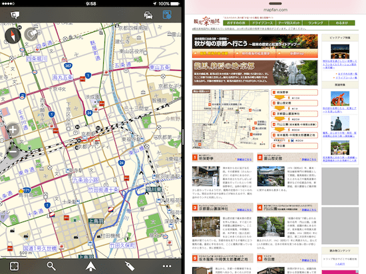
Task: Zoom out with the minus button
Action: pyautogui.click(x=13, y=152)
